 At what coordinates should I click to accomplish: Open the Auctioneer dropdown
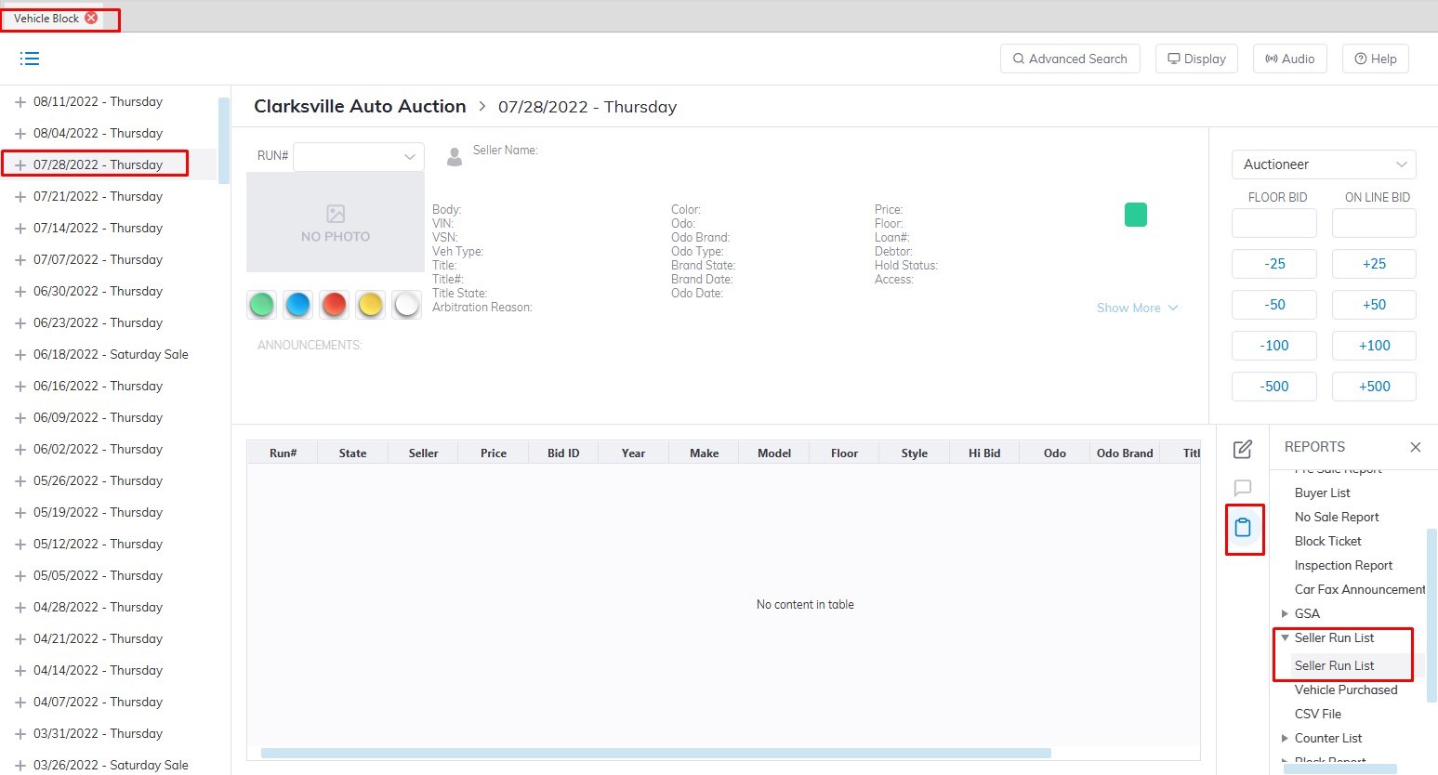coord(1323,164)
